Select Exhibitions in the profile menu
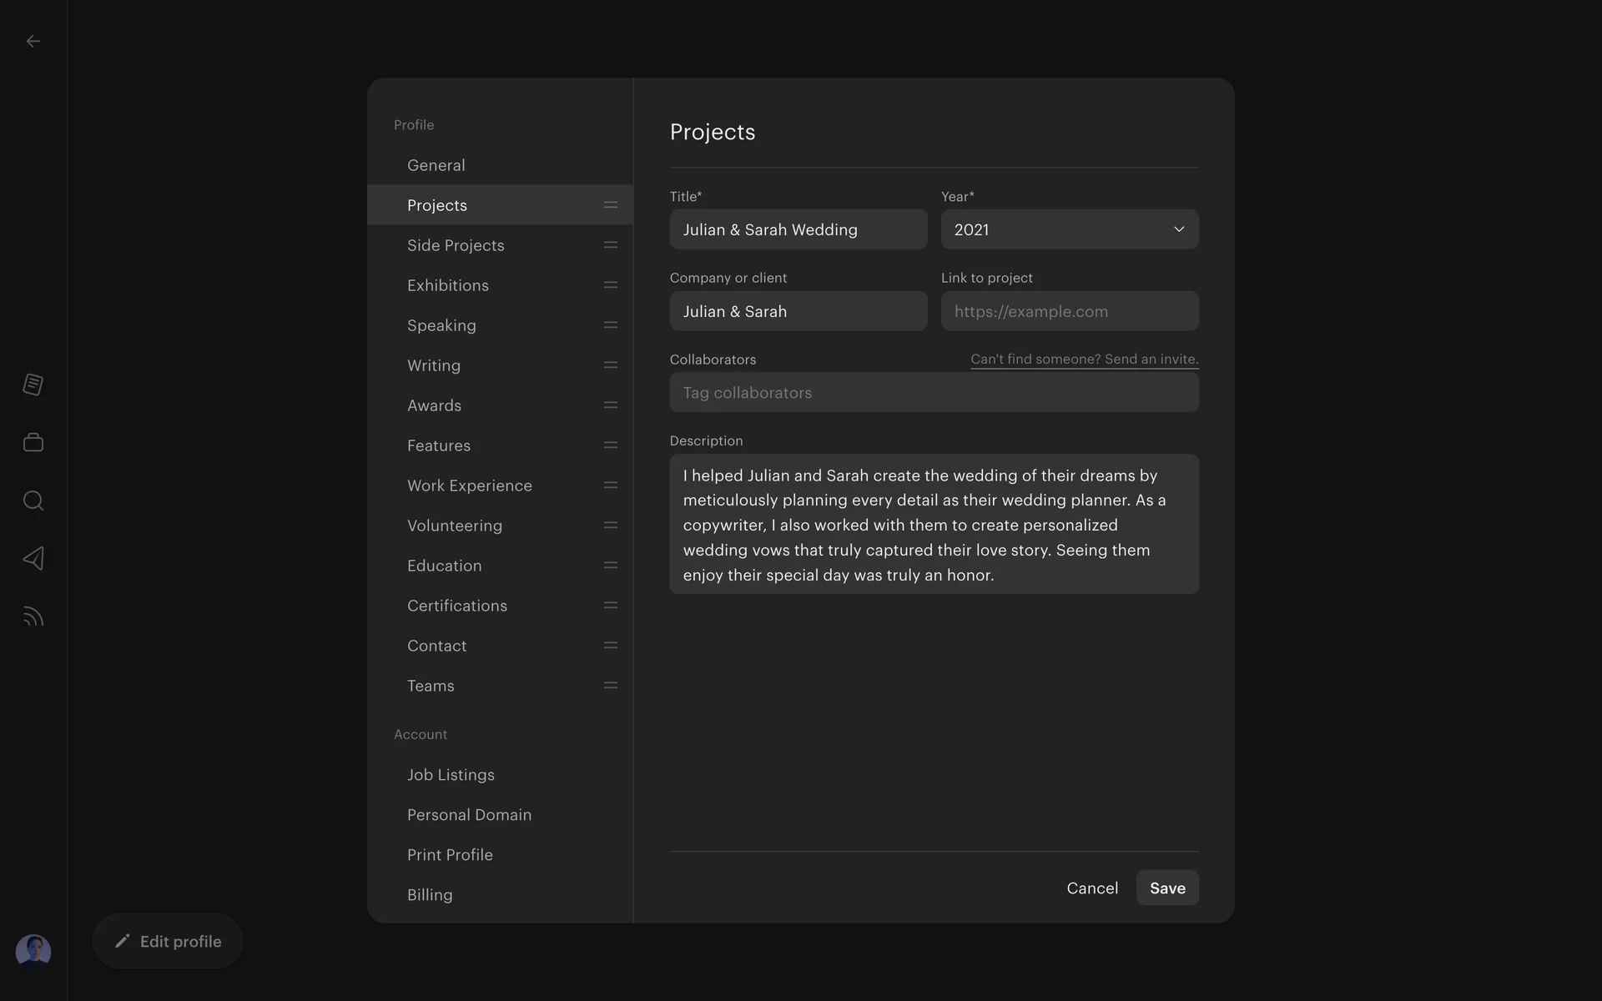Image resolution: width=1602 pixels, height=1001 pixels. point(448,285)
